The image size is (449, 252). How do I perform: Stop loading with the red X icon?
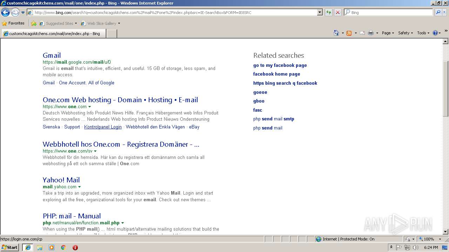point(337,12)
